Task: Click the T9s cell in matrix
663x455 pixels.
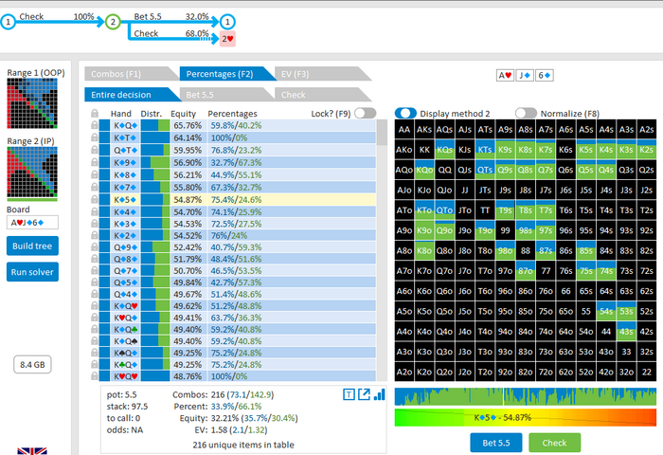Action: 505,210
